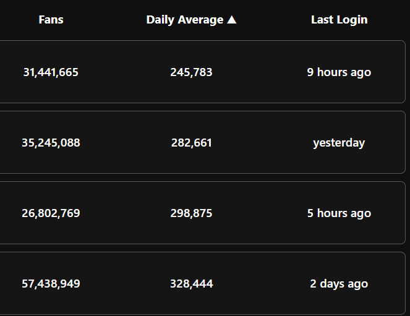Sort the table by Fans column

(51, 20)
